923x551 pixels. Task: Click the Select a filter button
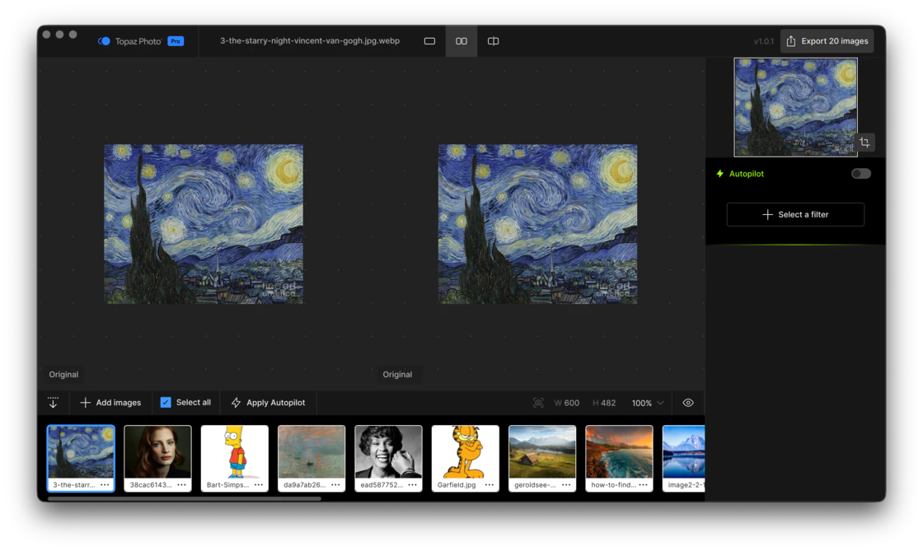(795, 214)
